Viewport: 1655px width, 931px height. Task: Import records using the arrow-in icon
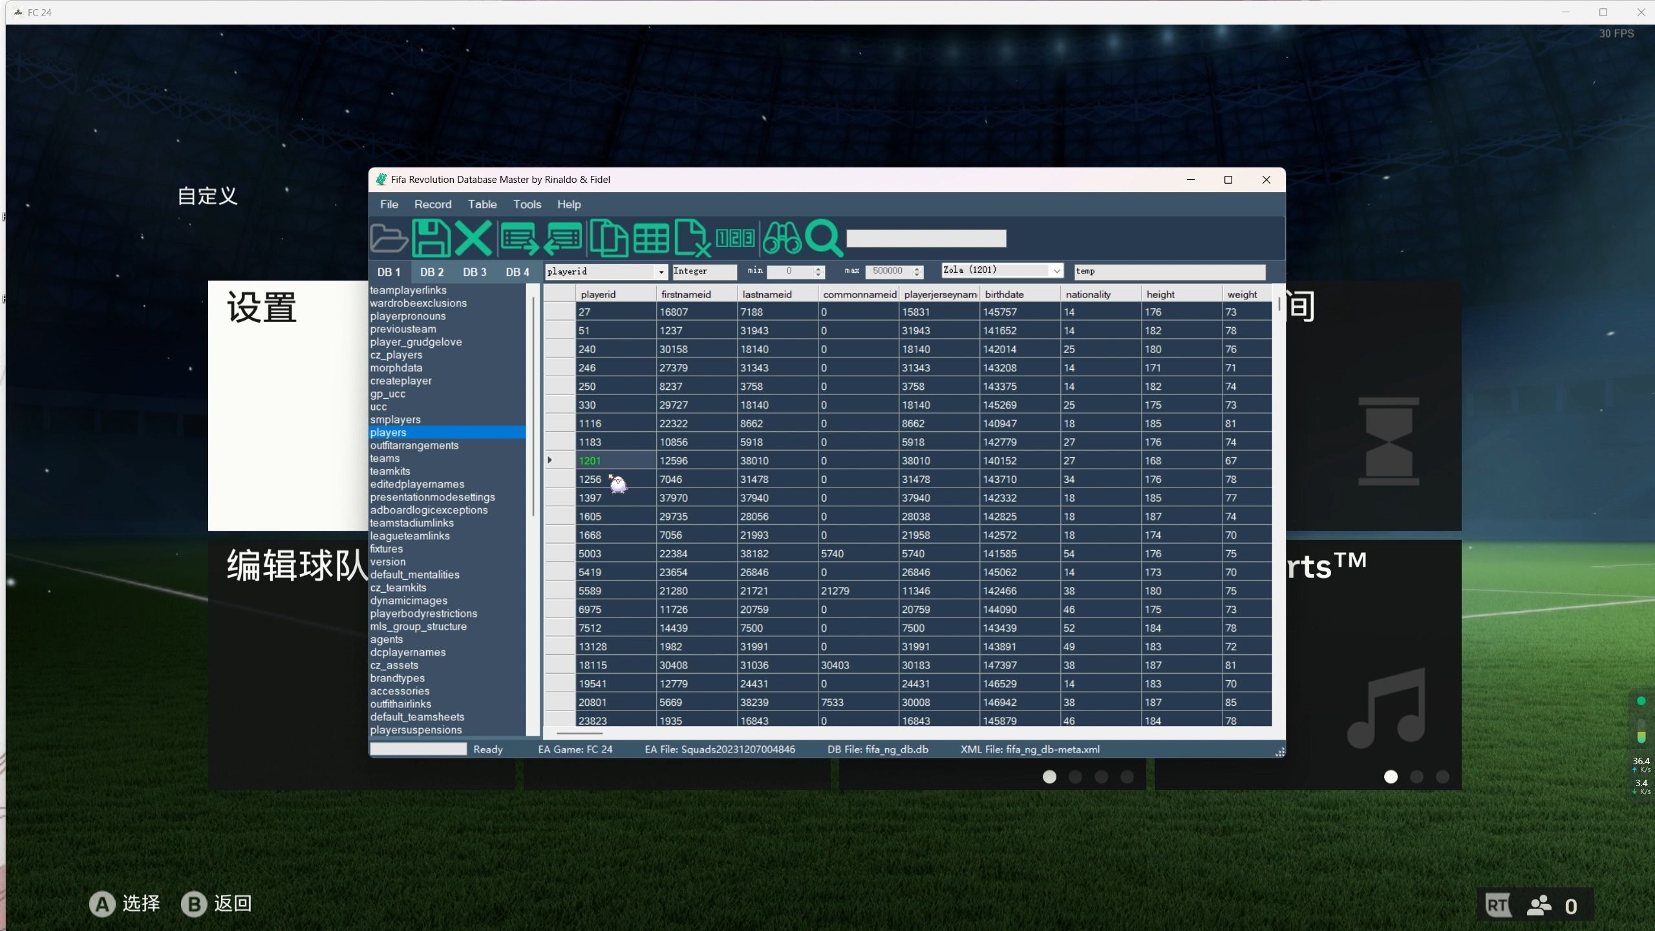click(x=563, y=239)
